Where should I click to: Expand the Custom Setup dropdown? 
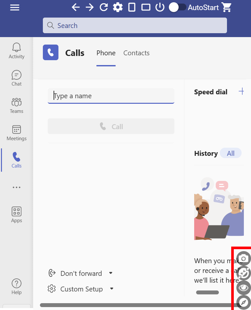point(111,289)
